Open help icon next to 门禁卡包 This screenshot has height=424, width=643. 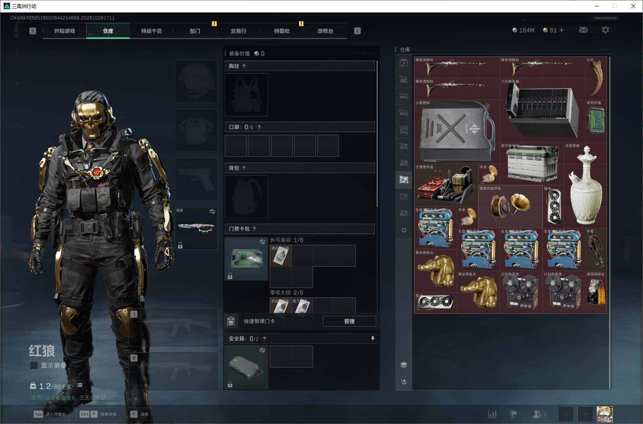254,229
